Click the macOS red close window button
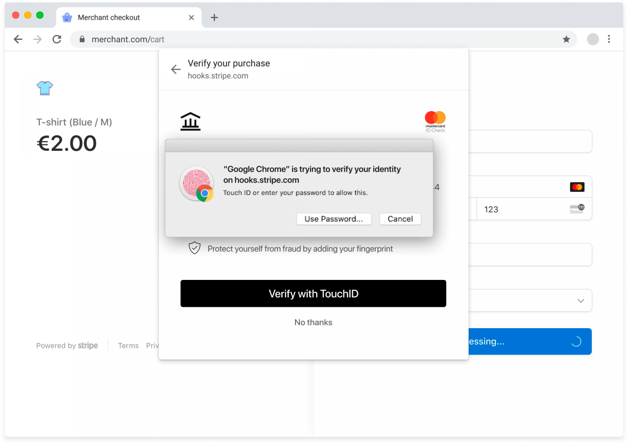The height and width of the screenshot is (444, 628). (16, 15)
